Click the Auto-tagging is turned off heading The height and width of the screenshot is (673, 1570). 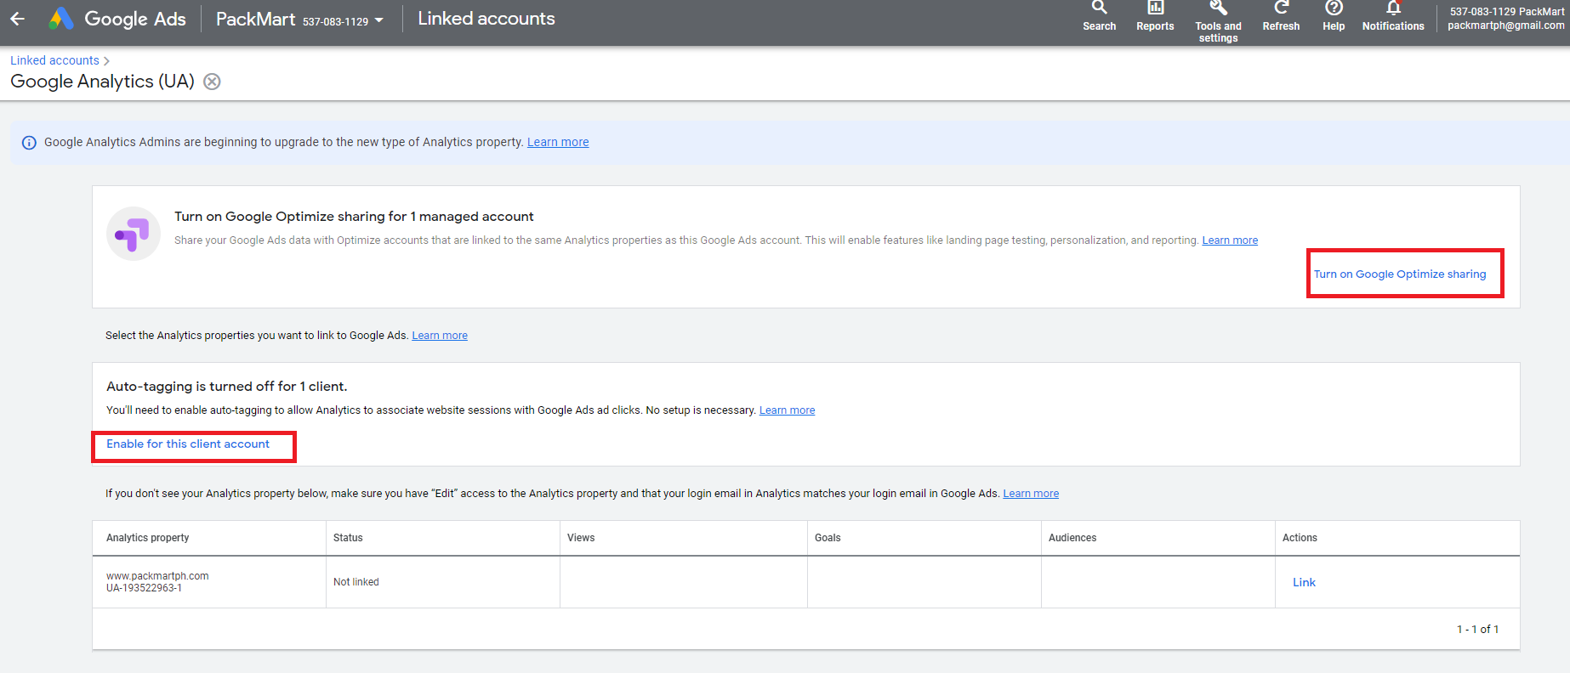click(x=227, y=387)
